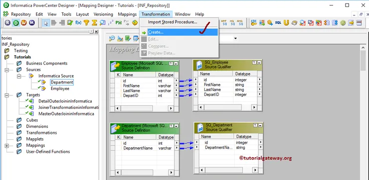Iconize the Employee Source Definition box
This screenshot has height=180, width=369.
[x=176, y=64]
